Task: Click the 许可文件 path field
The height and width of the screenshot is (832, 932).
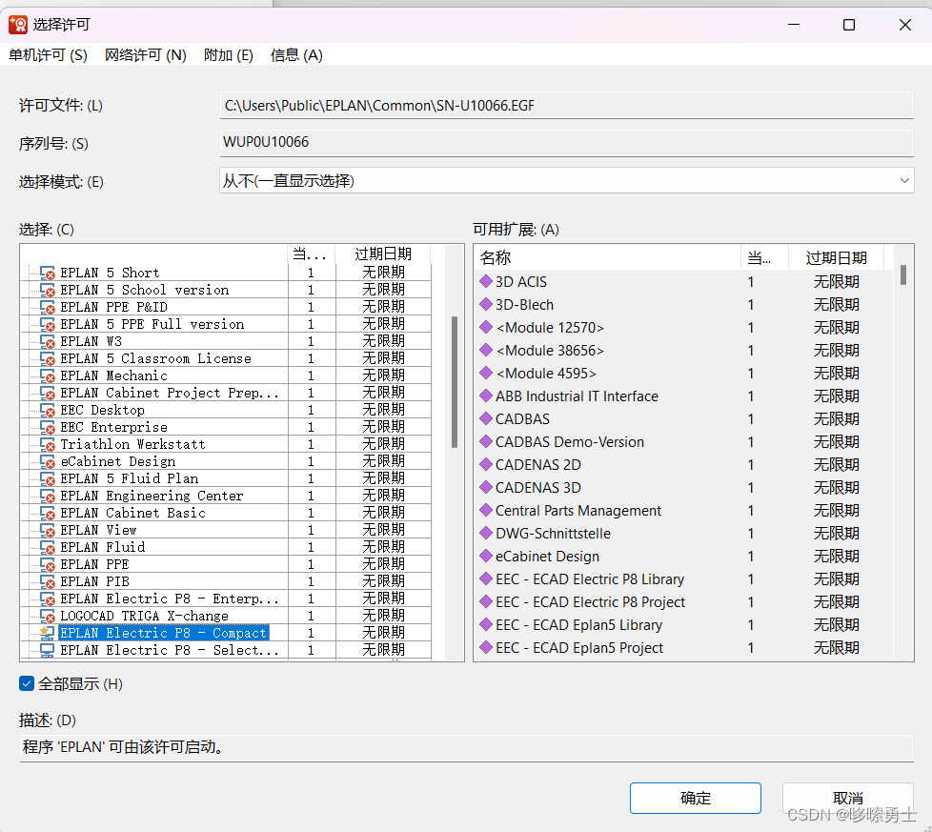Action: click(x=566, y=106)
